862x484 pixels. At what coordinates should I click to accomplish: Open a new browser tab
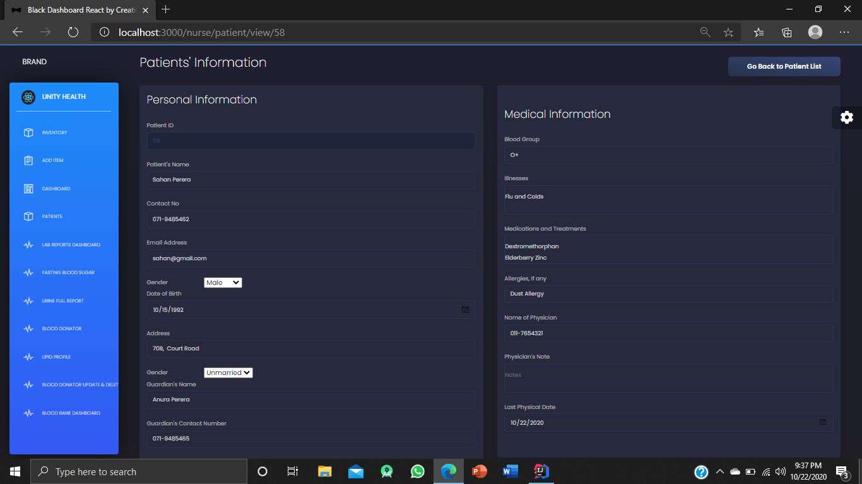pyautogui.click(x=166, y=9)
